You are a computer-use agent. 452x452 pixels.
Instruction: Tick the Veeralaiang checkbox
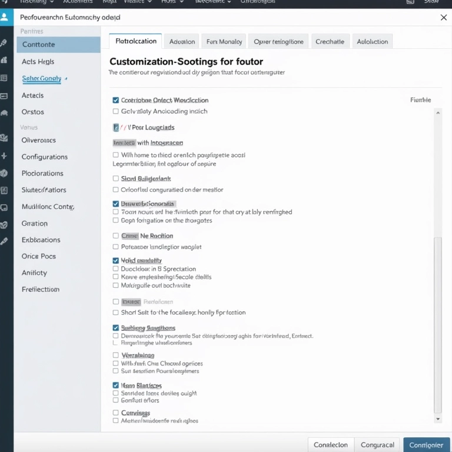[115, 355]
